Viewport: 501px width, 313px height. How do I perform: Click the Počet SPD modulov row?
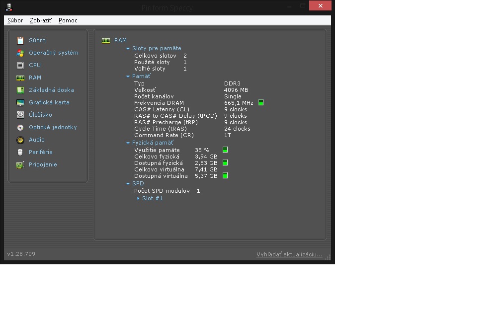(x=167, y=191)
